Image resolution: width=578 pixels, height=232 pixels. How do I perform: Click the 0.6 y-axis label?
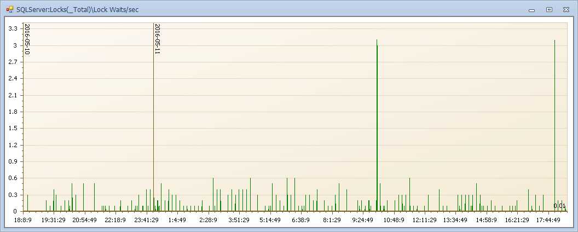pyautogui.click(x=13, y=178)
